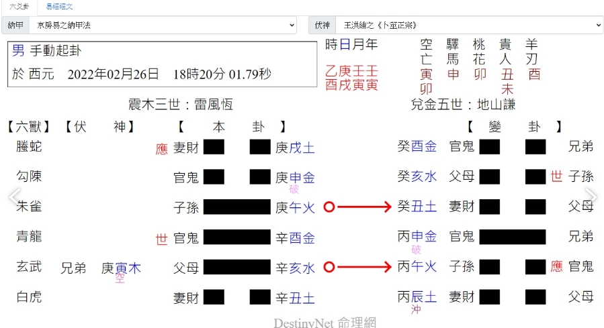Viewport: 604px width, 328px height.
Task: Open the 易經經文 tab
Action: pos(59,6)
